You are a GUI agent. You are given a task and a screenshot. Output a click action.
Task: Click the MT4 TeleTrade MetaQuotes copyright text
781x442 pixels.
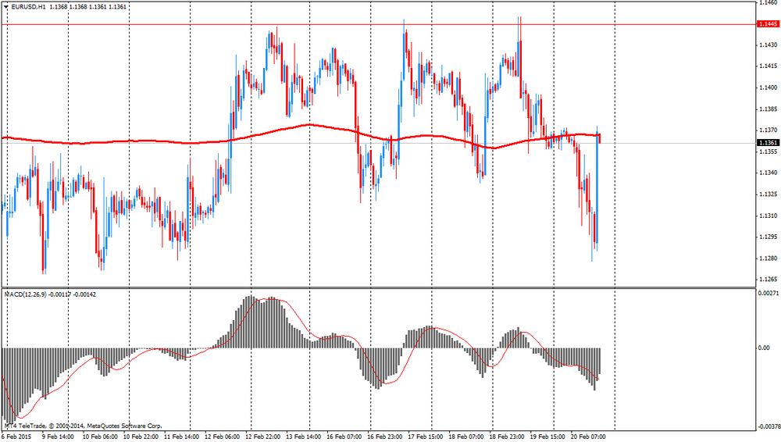pyautogui.click(x=84, y=426)
